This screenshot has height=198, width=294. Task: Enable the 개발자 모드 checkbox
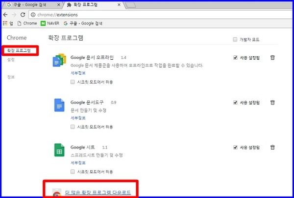click(235, 40)
